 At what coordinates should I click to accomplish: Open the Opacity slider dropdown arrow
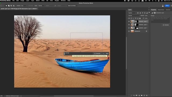[x=149, y=16]
